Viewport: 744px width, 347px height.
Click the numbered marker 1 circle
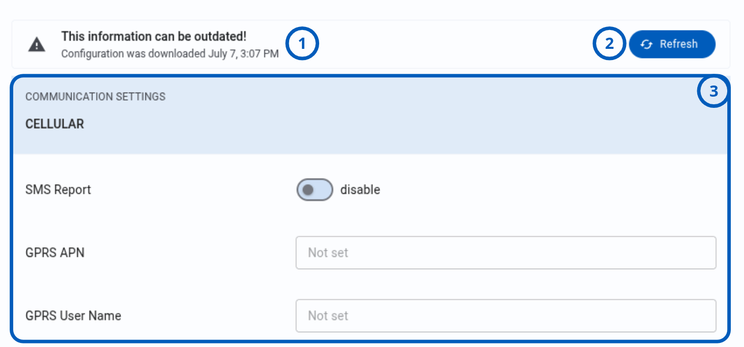click(302, 44)
